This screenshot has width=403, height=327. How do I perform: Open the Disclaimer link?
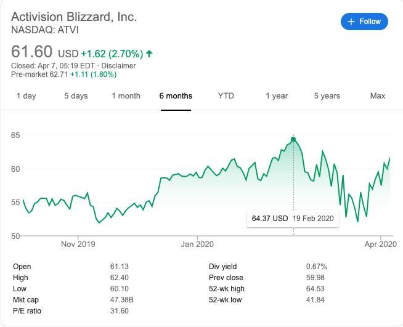tap(120, 66)
